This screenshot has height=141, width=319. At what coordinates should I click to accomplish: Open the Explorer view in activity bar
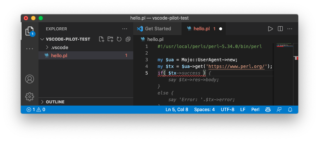click(30, 31)
